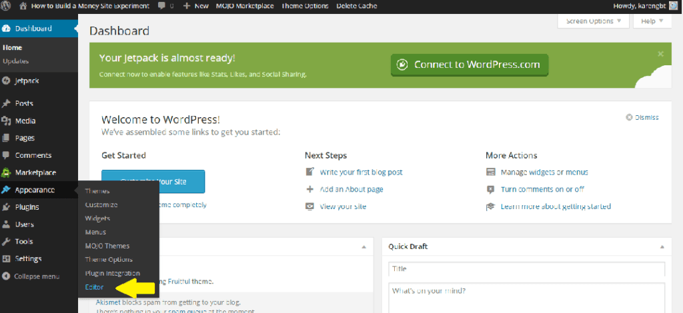Select MOJO Themes in Appearance submenu

coord(107,246)
